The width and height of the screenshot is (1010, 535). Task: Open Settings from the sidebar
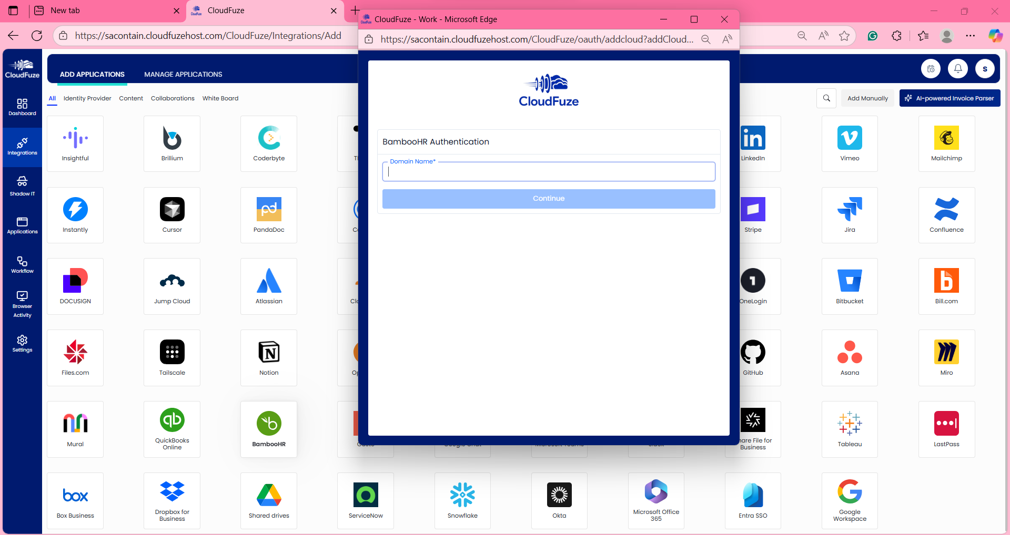pyautogui.click(x=22, y=343)
